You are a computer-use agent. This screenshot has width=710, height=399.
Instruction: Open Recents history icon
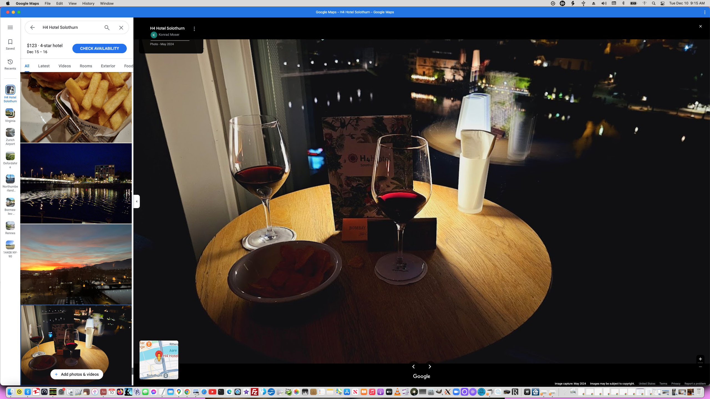coord(10,64)
